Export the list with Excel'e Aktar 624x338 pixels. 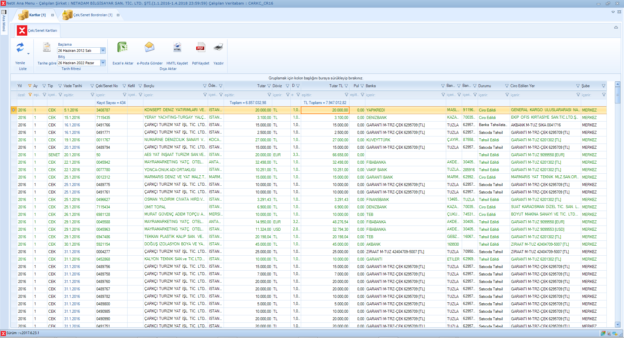pos(123,48)
